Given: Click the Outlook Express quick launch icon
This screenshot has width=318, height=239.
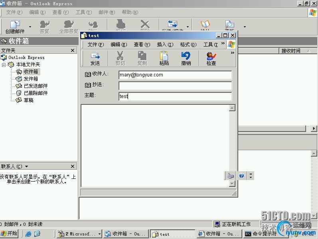Looking at the screenshot, I should coord(38,234).
